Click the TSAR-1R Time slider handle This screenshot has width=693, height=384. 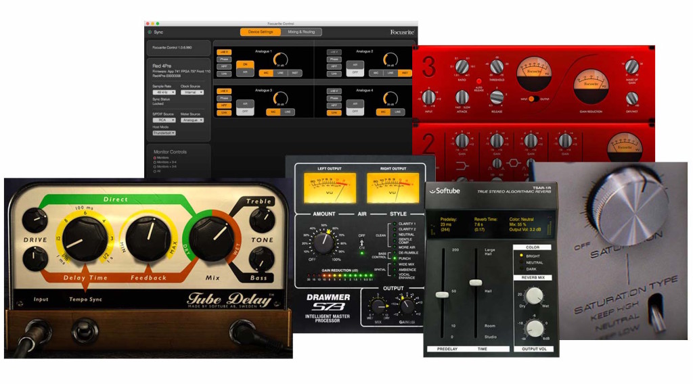(x=476, y=283)
